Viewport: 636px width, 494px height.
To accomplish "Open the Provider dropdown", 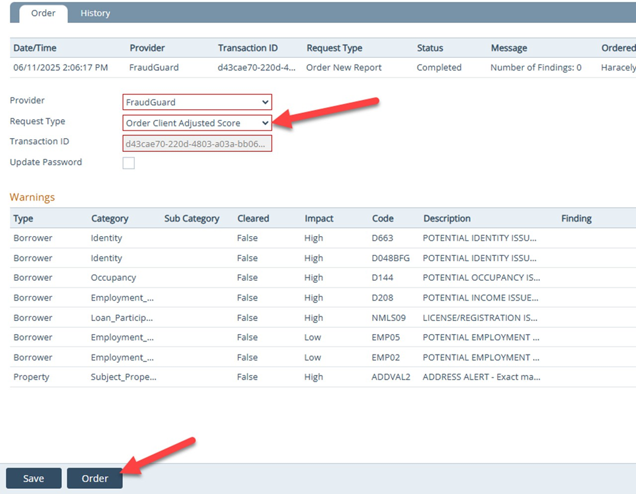I will [x=197, y=102].
